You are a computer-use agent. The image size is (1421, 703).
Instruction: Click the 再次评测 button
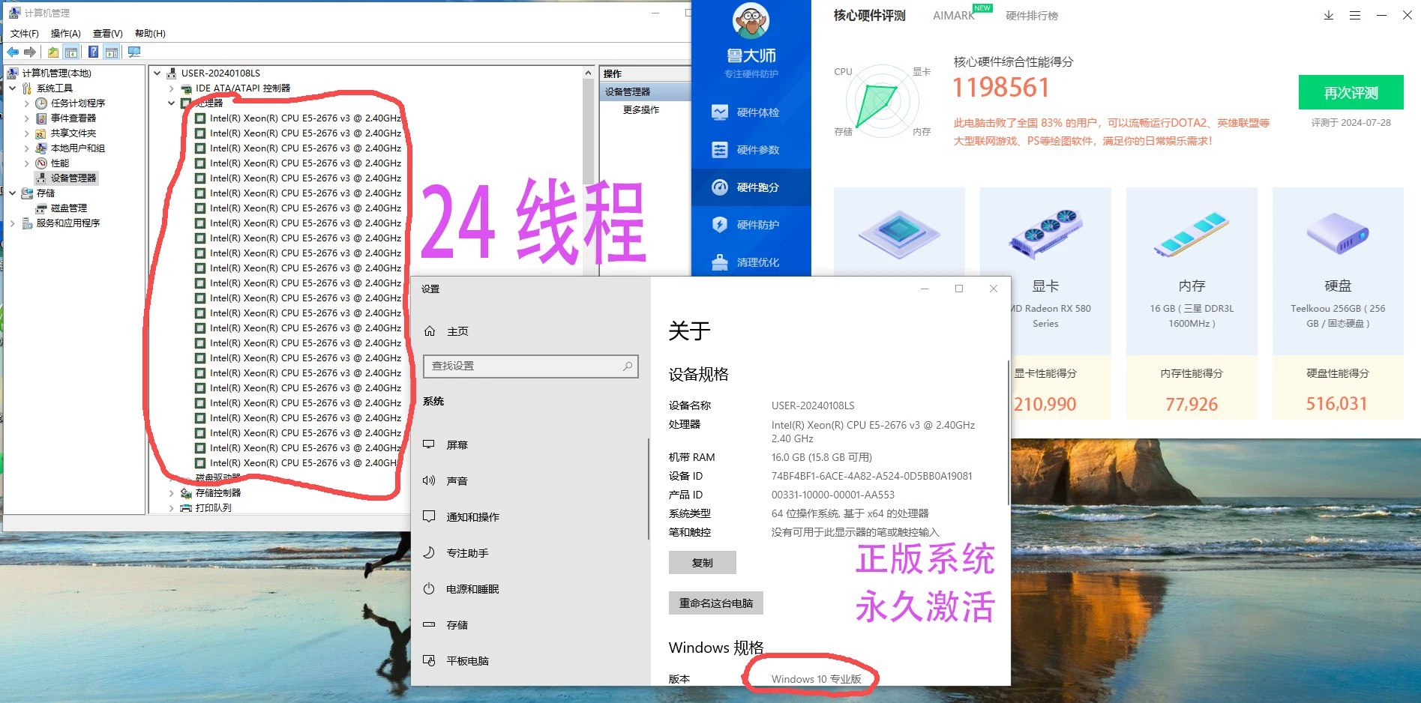click(x=1351, y=92)
